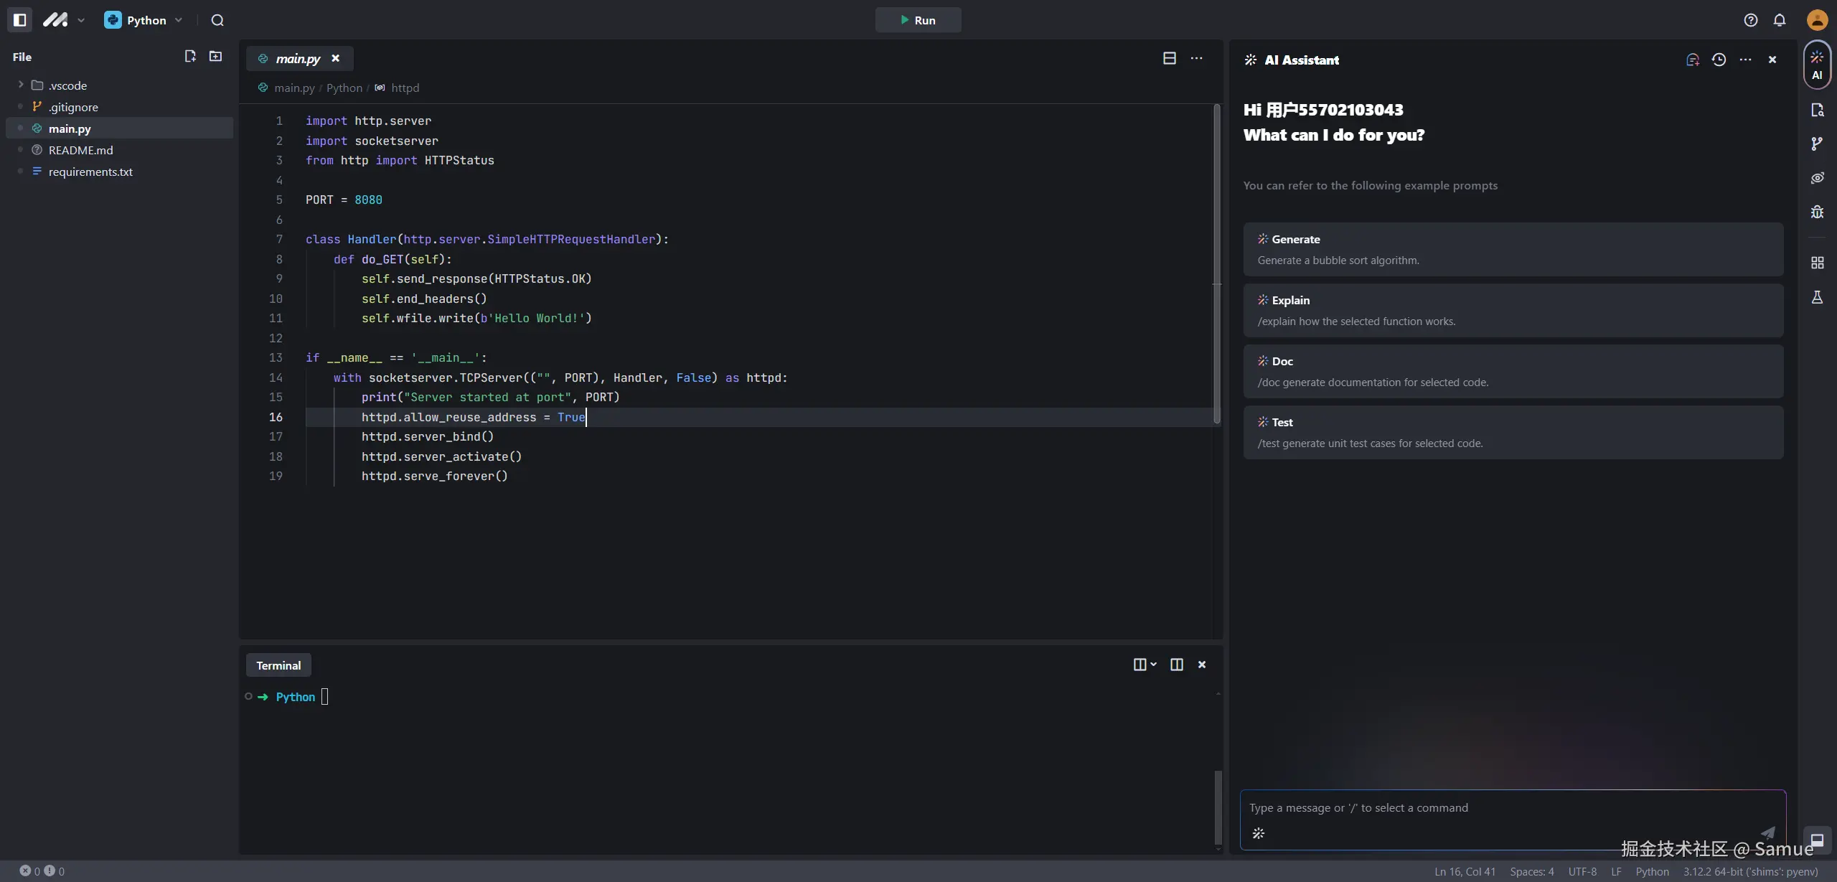Click the new folder icon in File panel
The width and height of the screenshot is (1837, 882).
click(x=215, y=56)
